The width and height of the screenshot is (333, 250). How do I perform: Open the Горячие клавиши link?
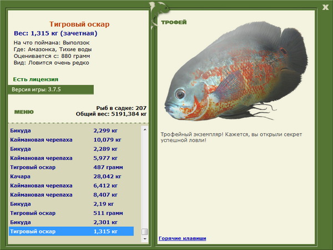click(x=183, y=238)
